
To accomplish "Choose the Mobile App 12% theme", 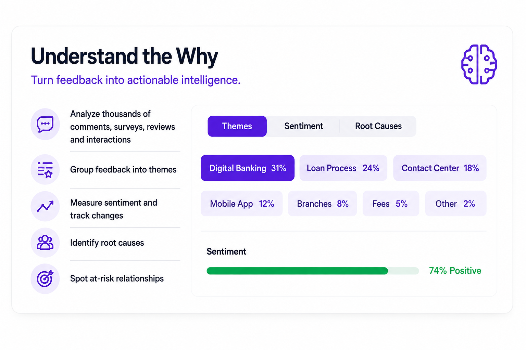I will pos(242,204).
